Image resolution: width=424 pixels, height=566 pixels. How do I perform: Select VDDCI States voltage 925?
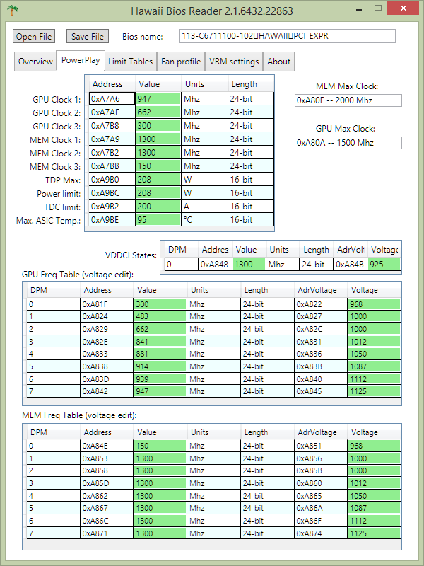tap(384, 264)
